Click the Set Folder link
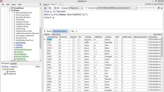Image resolution: width=164 pixels, height=92 pixels. pyautogui.click(x=6, y=66)
